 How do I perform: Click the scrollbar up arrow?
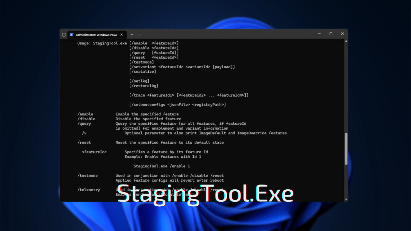(x=346, y=41)
